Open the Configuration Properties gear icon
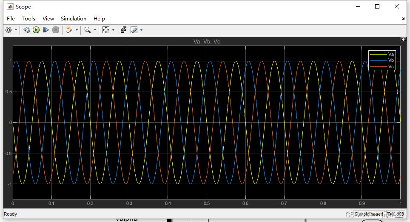This screenshot has height=222, width=410. pyautogui.click(x=9, y=30)
